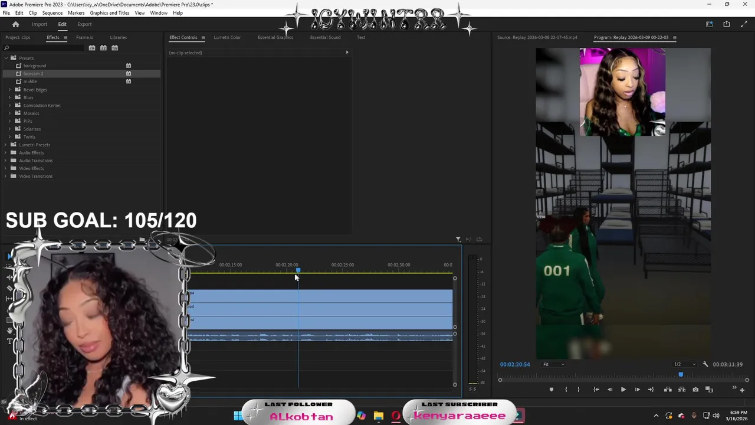Click the Go to Out point button
This screenshot has height=425, width=755.
click(651, 390)
